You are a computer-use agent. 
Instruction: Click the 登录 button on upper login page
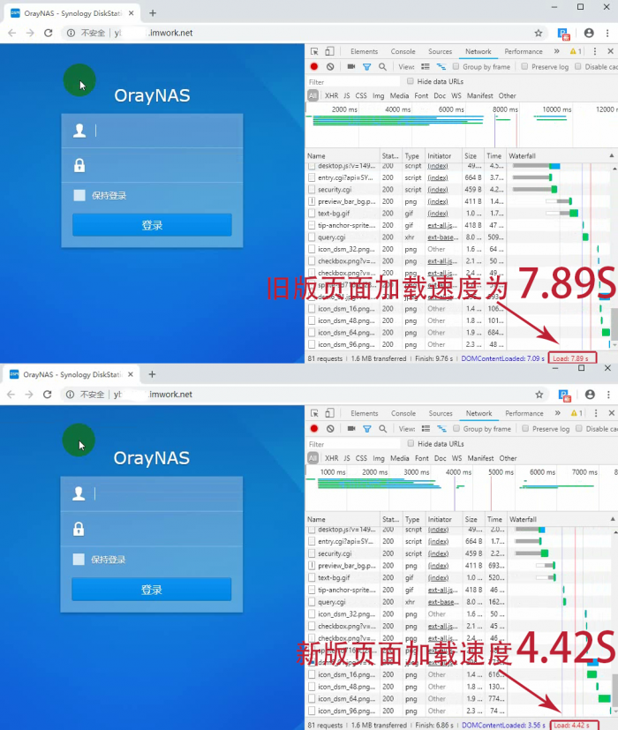pos(152,225)
